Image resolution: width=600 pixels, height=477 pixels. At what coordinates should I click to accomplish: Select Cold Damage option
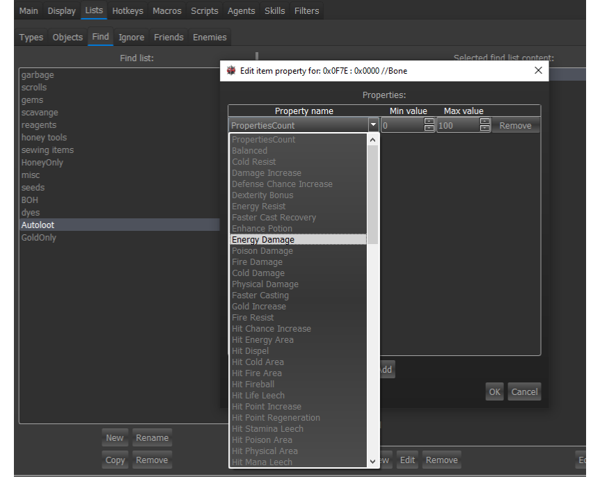pyautogui.click(x=298, y=273)
